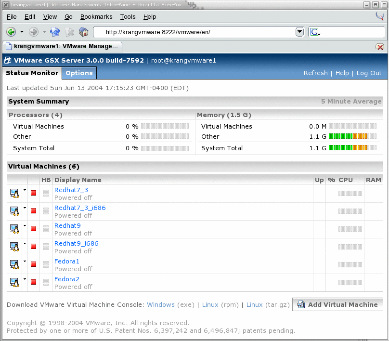
Task: Click the Add Virtual Machine button
Action: point(337,304)
